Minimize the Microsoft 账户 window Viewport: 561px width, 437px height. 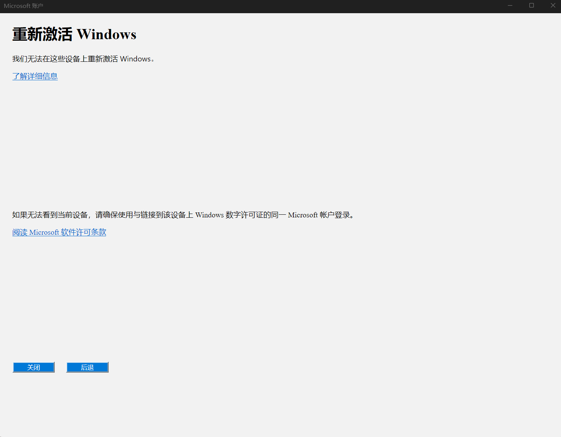click(x=510, y=6)
